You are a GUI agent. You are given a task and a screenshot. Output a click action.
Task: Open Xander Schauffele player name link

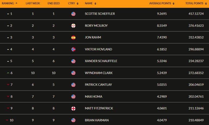[x=101, y=61]
